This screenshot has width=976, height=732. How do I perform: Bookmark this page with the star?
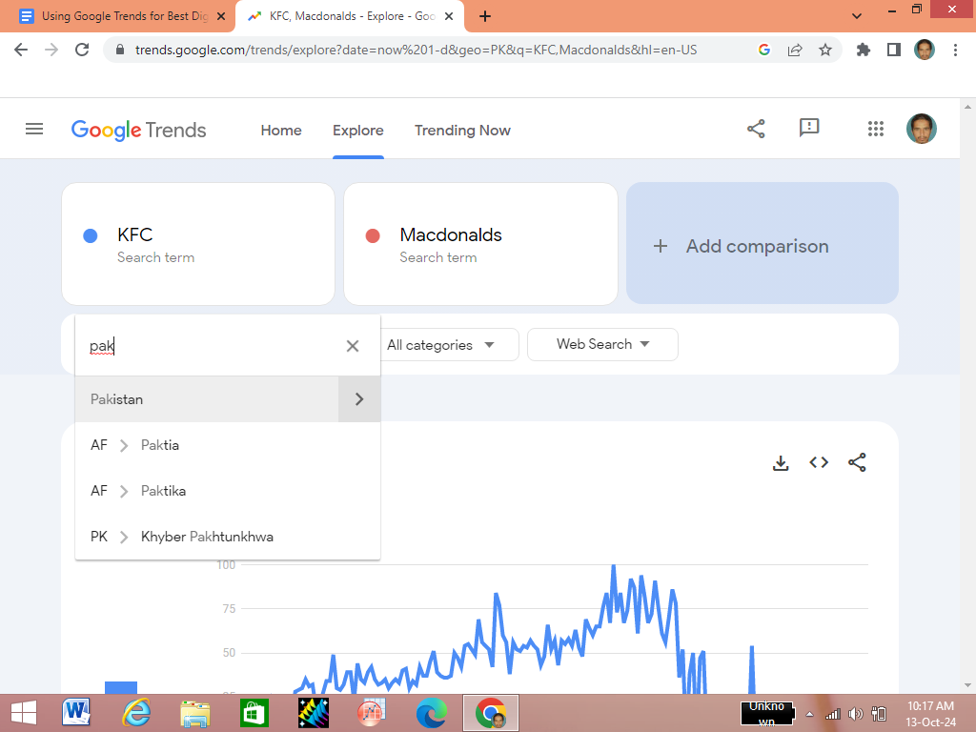tap(825, 50)
